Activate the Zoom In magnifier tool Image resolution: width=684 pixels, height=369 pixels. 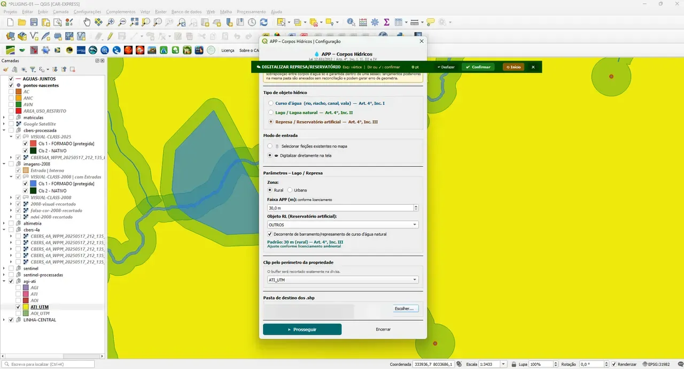111,22
